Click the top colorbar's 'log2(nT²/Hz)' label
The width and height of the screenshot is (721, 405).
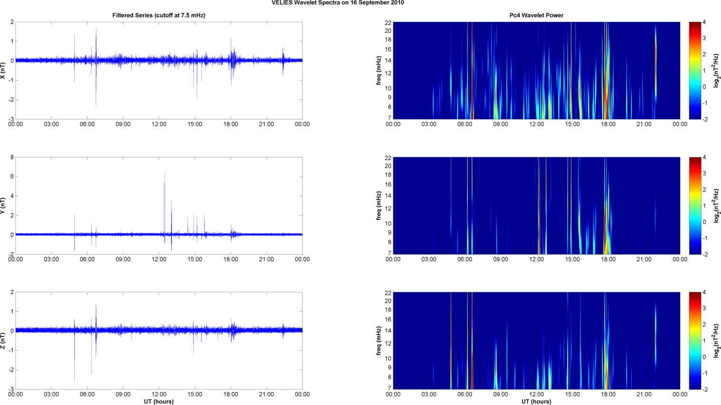(x=716, y=70)
